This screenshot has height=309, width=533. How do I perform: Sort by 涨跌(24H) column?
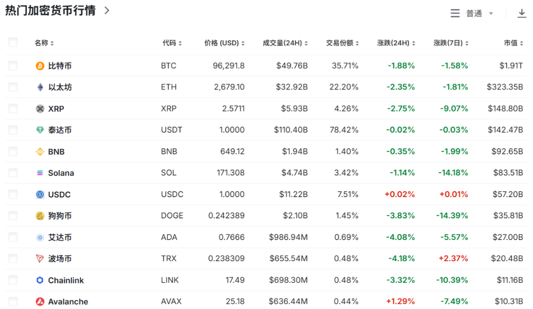coord(396,43)
